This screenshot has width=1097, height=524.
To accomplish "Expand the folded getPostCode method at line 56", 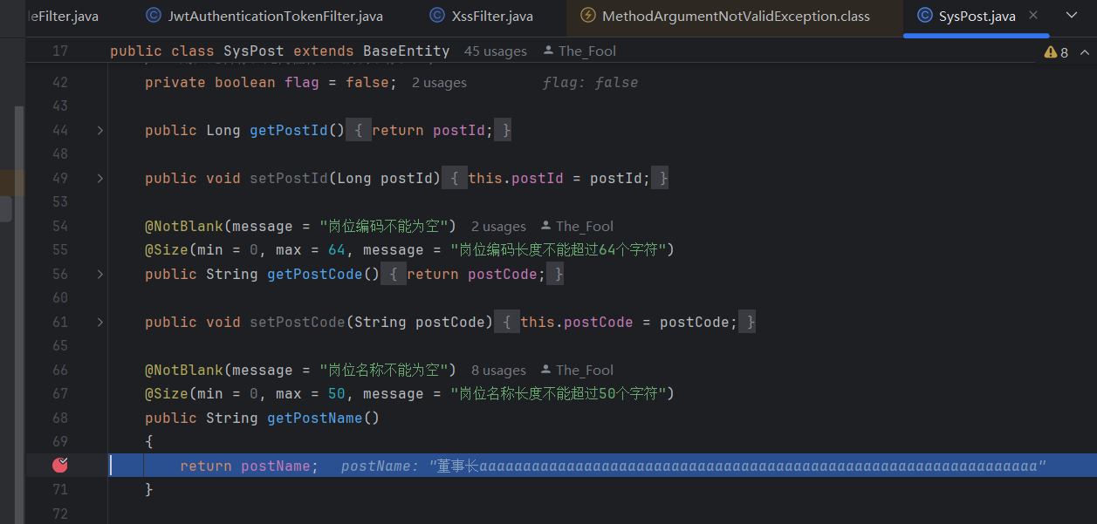I will 99,275.
